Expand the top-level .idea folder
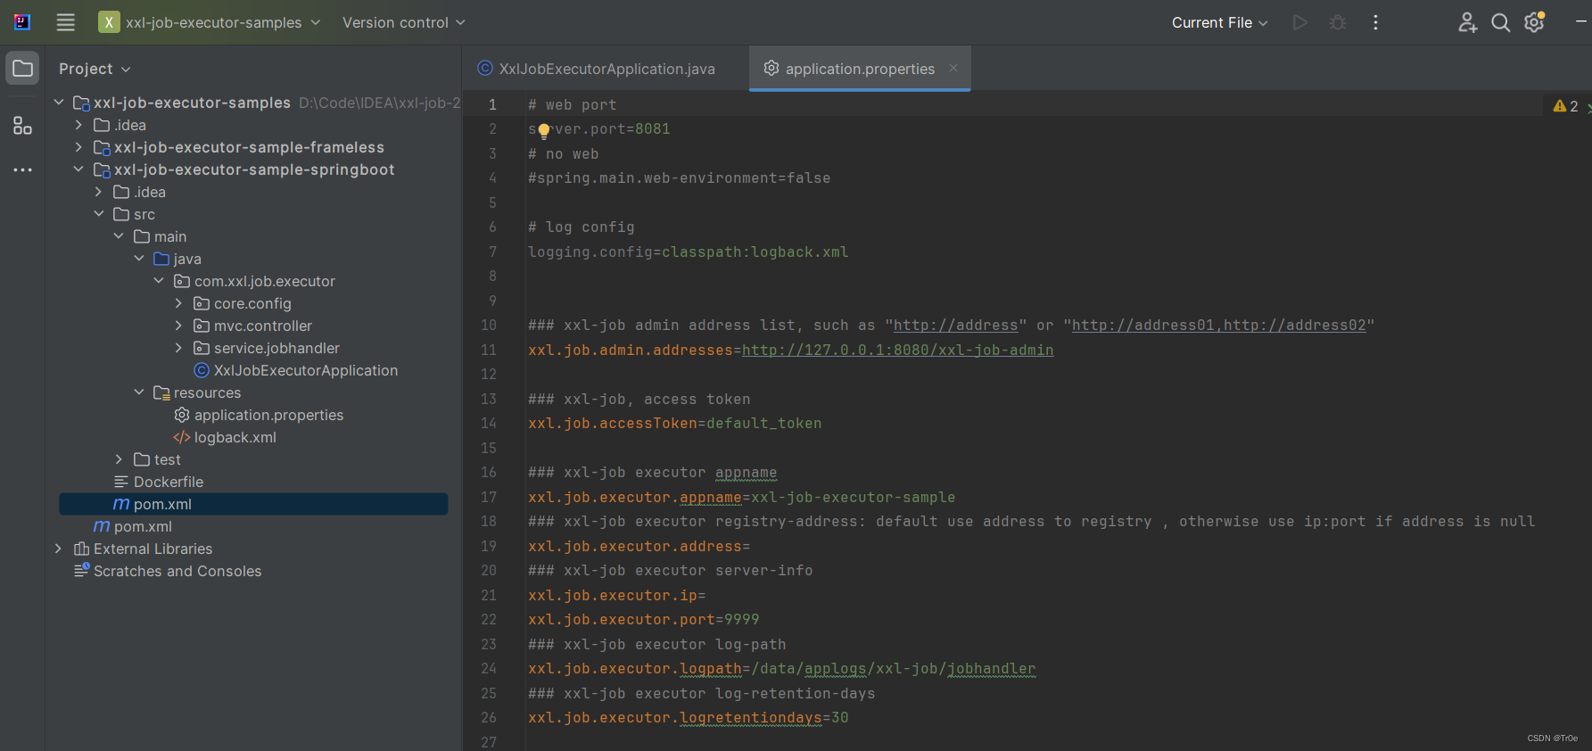1592x751 pixels. [78, 125]
